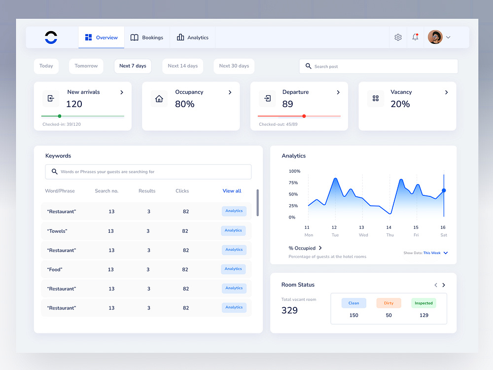The image size is (493, 370).
Task: Click the 329 total vacant room value
Action: tap(289, 310)
